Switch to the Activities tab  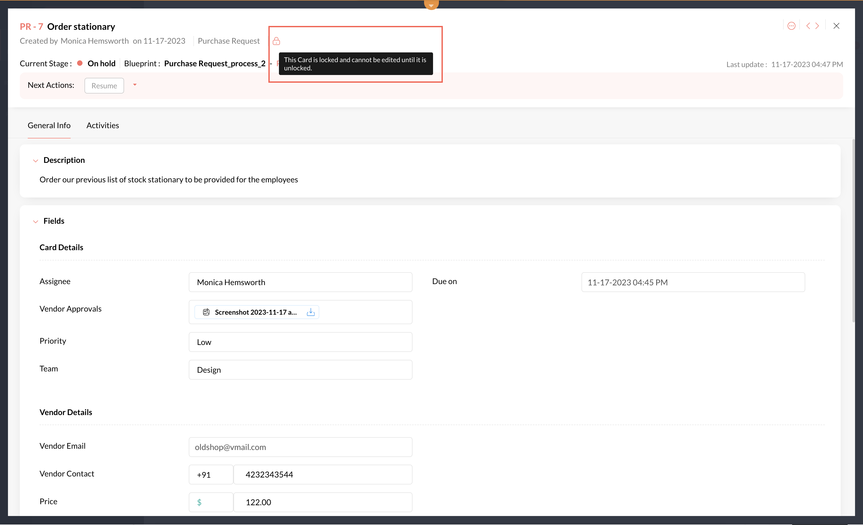pos(103,125)
